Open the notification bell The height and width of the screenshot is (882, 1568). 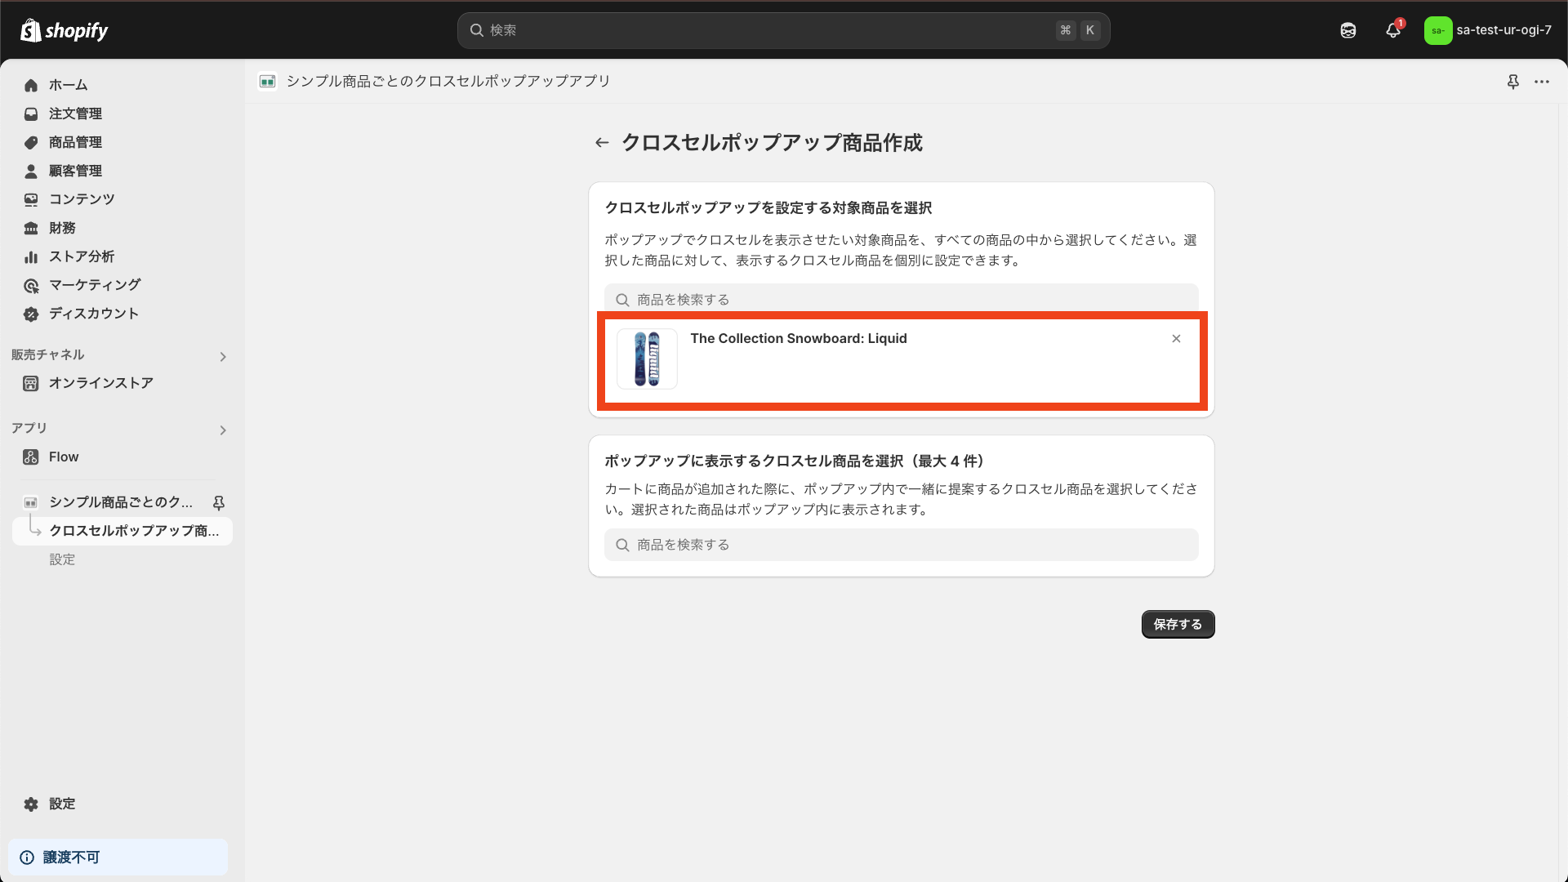coord(1392,30)
